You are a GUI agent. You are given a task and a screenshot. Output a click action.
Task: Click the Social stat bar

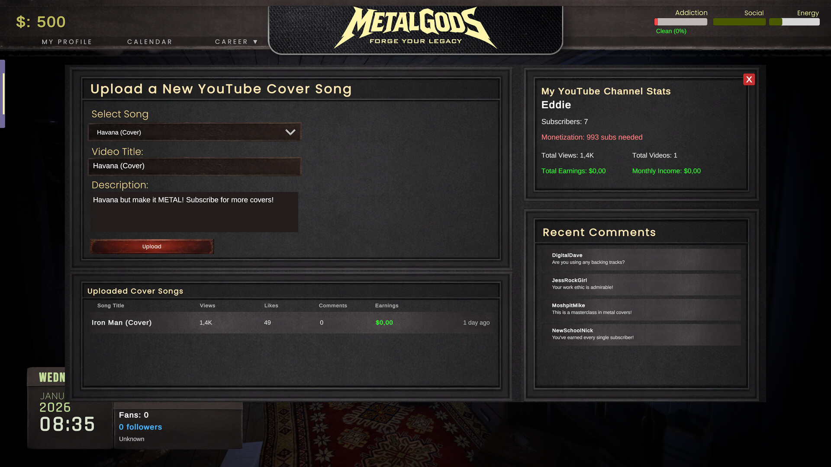tap(739, 22)
